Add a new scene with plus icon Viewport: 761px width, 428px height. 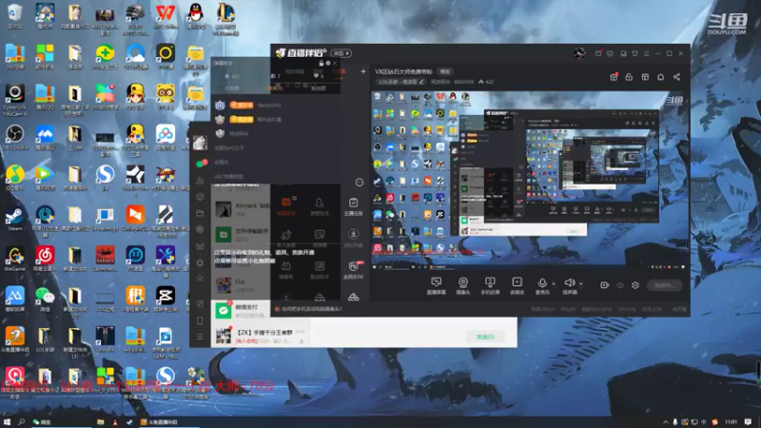363,71
